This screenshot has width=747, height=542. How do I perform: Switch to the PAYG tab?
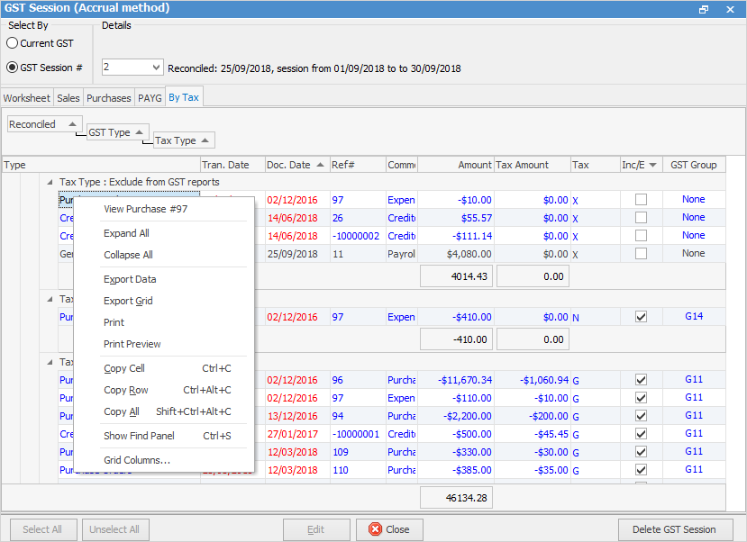click(x=149, y=96)
